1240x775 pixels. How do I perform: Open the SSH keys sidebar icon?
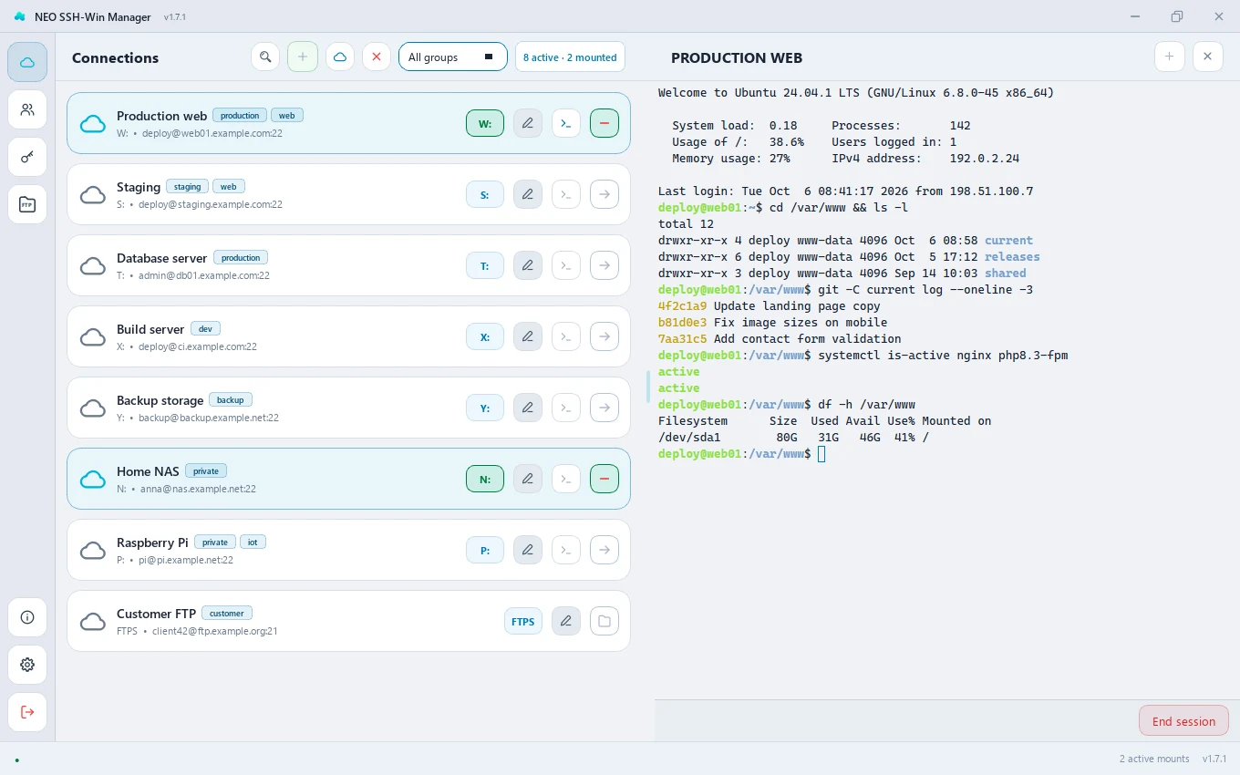pyautogui.click(x=27, y=157)
